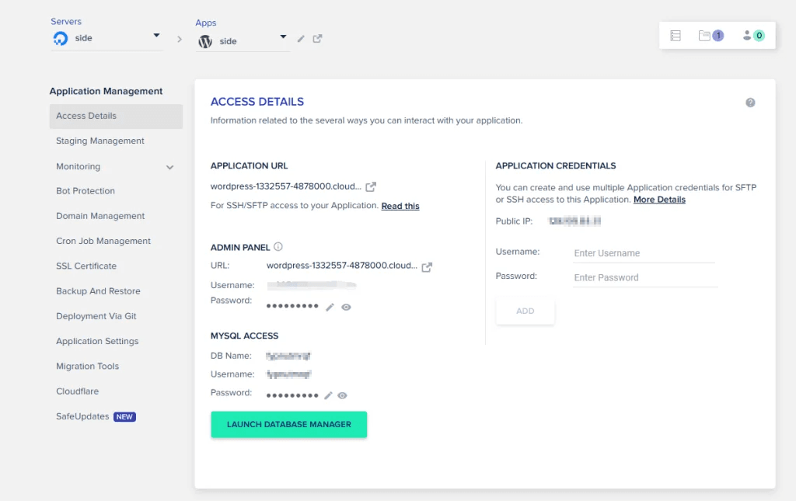Open Migration Tools section
The width and height of the screenshot is (796, 501).
[87, 366]
